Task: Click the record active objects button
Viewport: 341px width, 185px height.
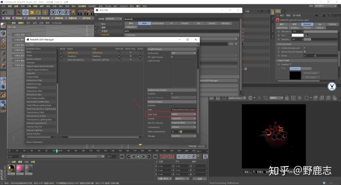Action: [162, 157]
